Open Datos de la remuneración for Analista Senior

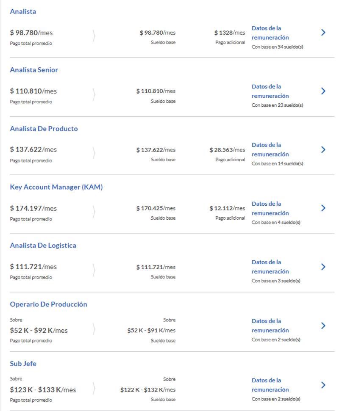click(x=270, y=91)
